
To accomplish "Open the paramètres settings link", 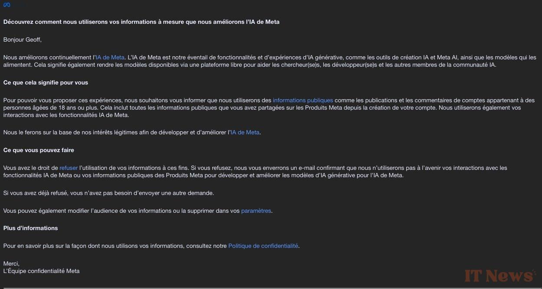I will pos(256,211).
